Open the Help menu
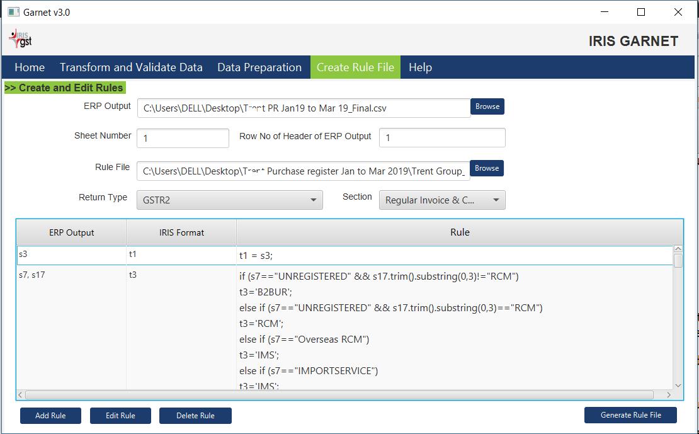The height and width of the screenshot is (434, 699). (x=421, y=67)
